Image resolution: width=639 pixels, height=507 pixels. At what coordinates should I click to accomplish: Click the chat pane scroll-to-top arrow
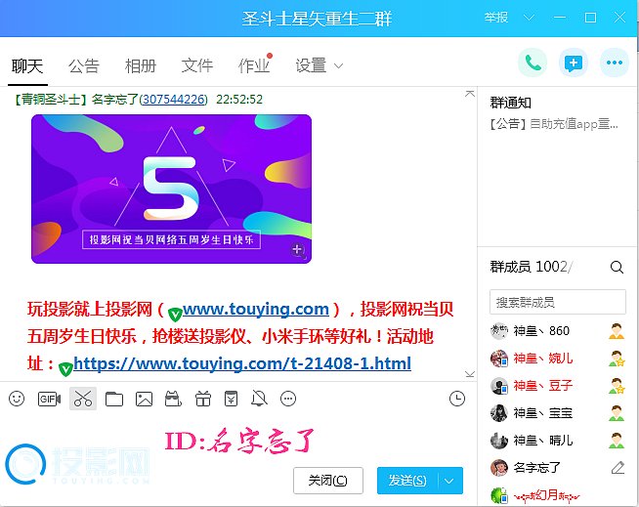tap(469, 94)
